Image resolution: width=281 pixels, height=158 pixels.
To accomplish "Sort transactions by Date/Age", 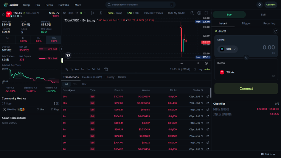I will [x=69, y=90].
